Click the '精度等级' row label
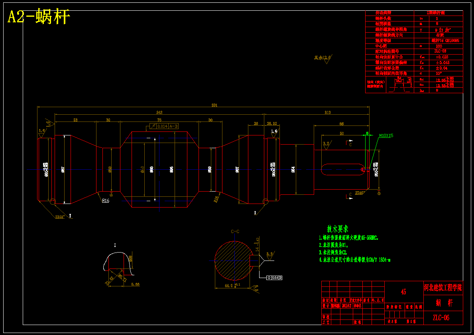474x335 pixels. (383, 41)
